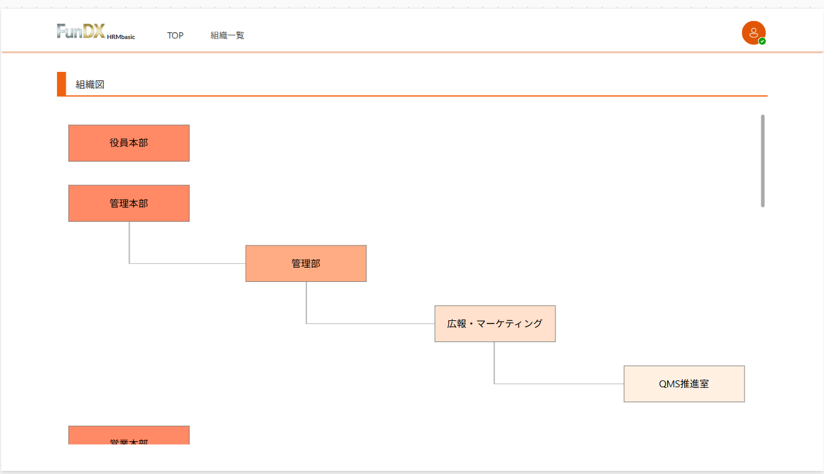This screenshot has width=824, height=474.
Task: Click connector line from 管理本部 to 管理部
Action: click(186, 263)
